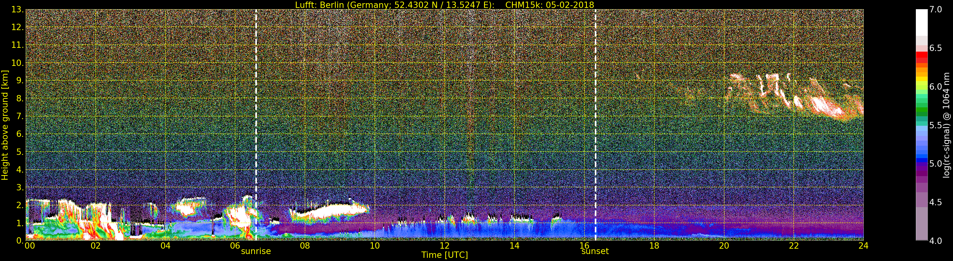The width and height of the screenshot is (953, 261).
Task: Click the time axis tick '08'
Action: tap(305, 246)
